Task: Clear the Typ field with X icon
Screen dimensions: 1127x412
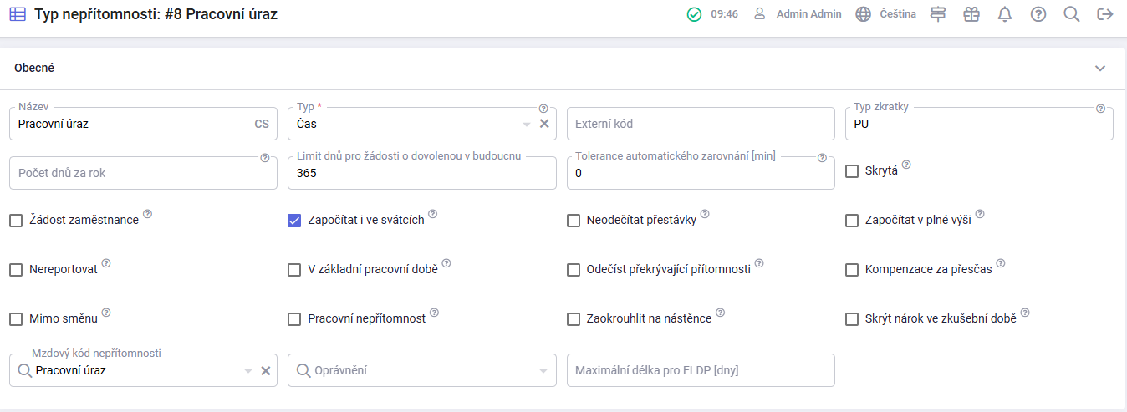Action: [x=544, y=124]
